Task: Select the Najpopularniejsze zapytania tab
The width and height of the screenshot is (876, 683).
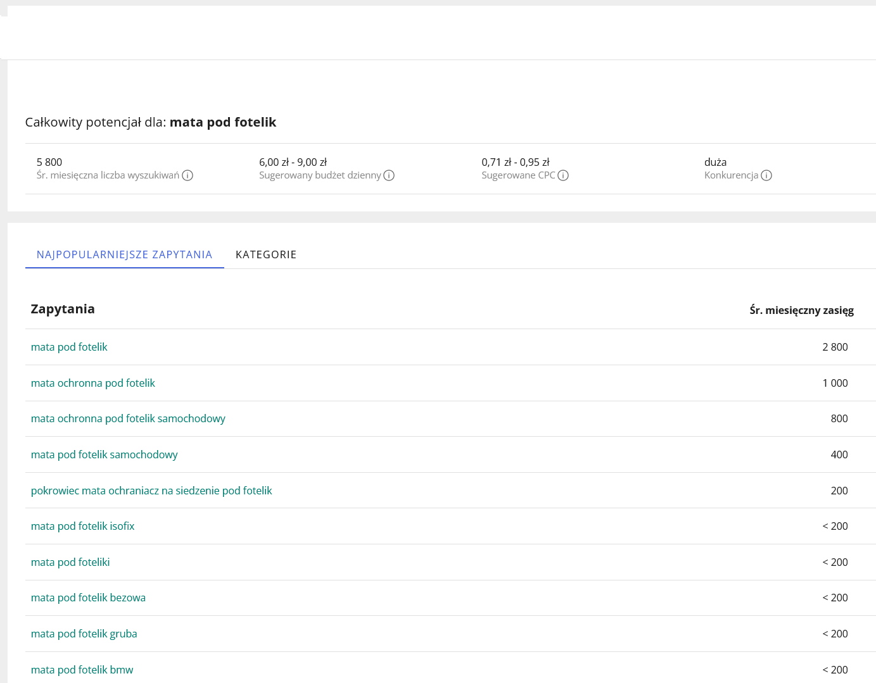Action: coord(124,254)
